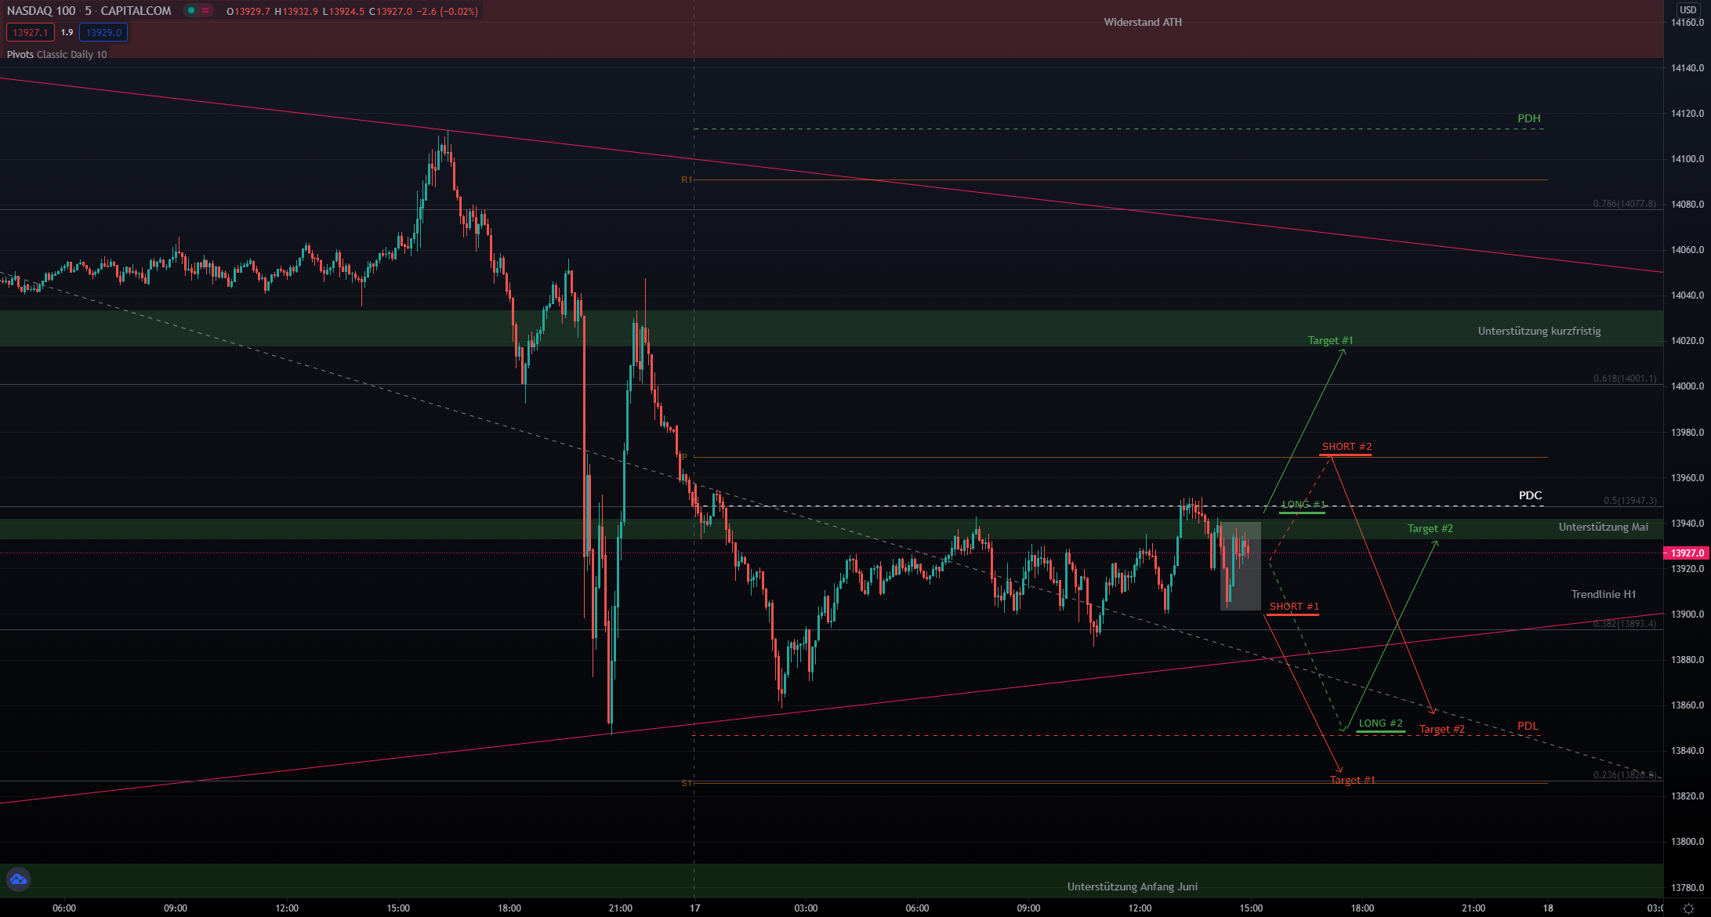
Task: Click the Trendlinie H1 text label
Action: click(x=1603, y=594)
